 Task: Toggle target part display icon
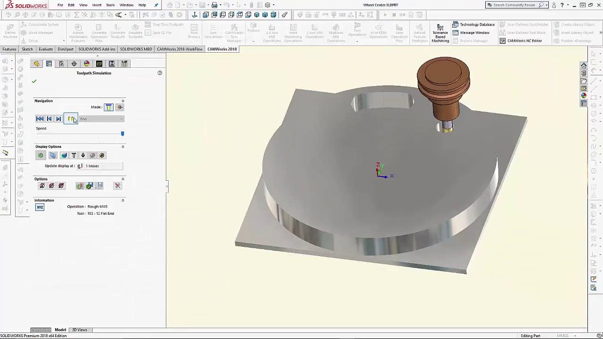(x=64, y=155)
